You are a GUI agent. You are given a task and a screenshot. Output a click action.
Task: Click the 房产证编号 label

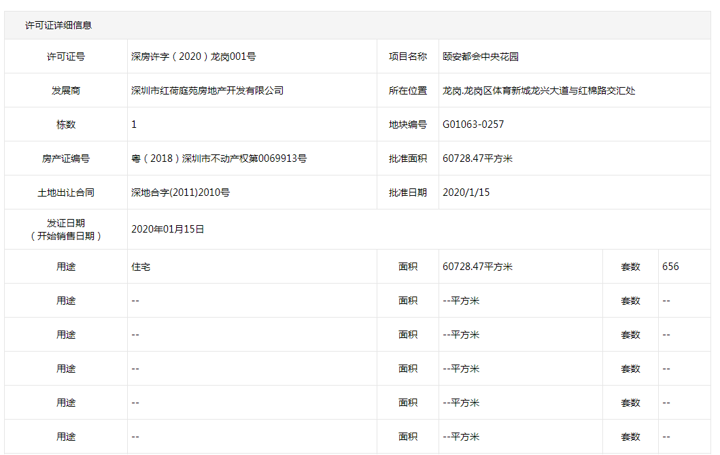(x=66, y=158)
